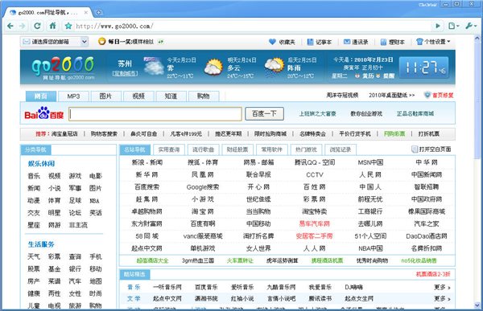The width and height of the screenshot is (483, 311).
Task: Click the 阵雨 shower weather icon
Action: tap(274, 67)
